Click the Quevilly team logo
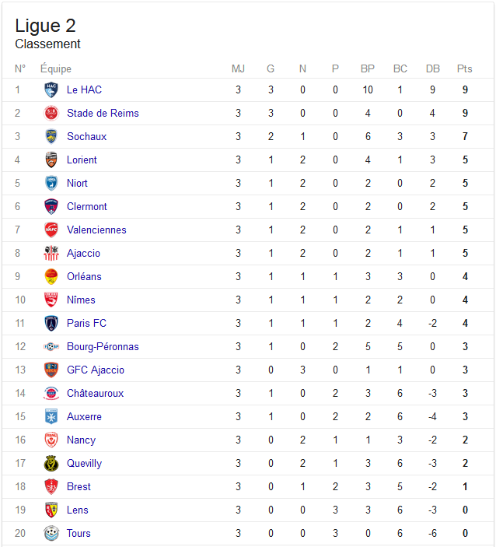 51,463
